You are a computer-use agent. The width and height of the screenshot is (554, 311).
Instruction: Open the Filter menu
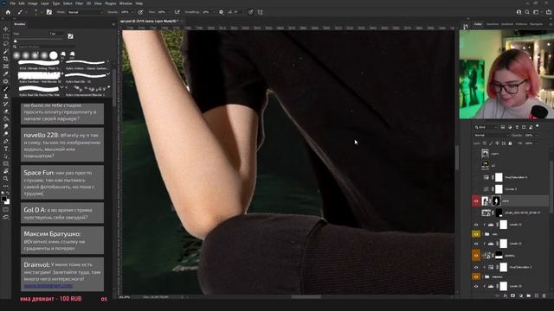coord(79,3)
